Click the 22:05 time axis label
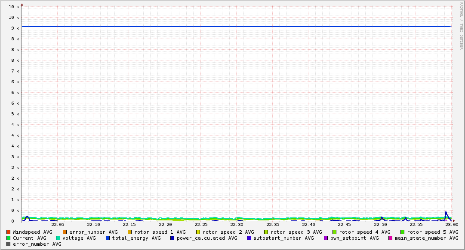Screen dimensions: 465x250 click(x=58, y=224)
